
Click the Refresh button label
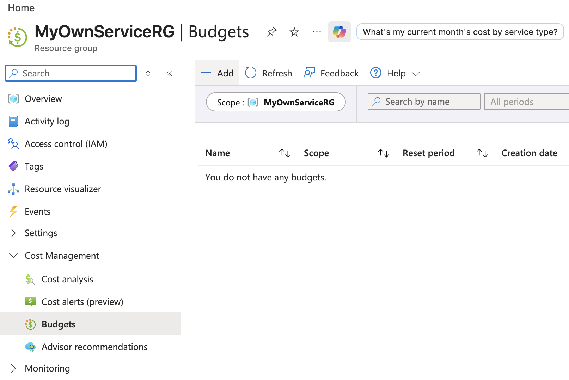pos(277,73)
